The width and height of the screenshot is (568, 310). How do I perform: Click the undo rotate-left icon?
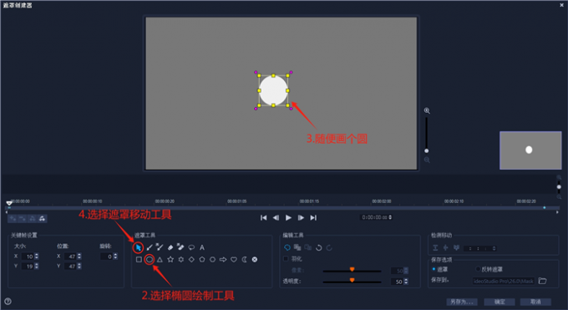pyautogui.click(x=319, y=247)
